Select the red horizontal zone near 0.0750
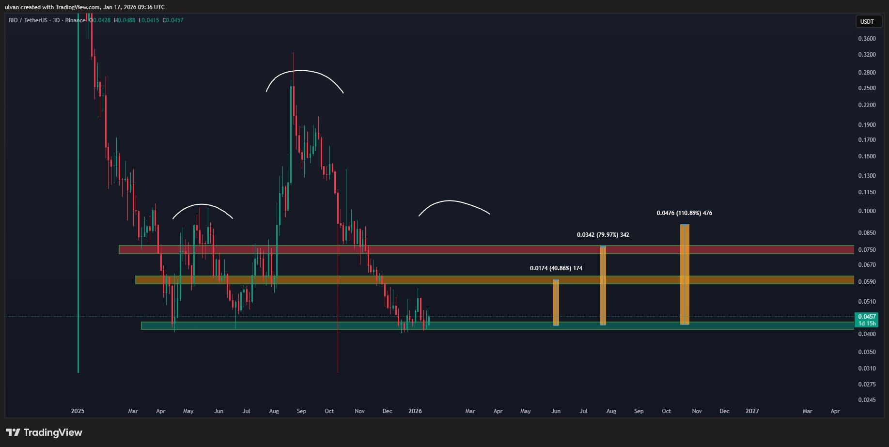The image size is (889, 447). [486, 250]
